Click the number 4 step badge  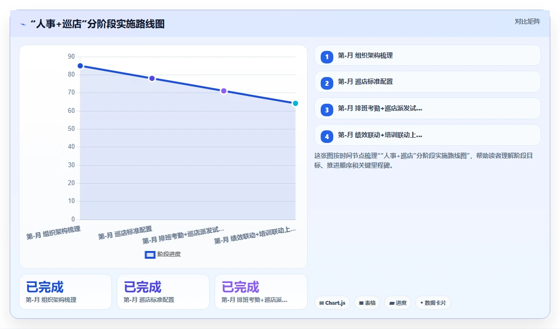pos(327,137)
